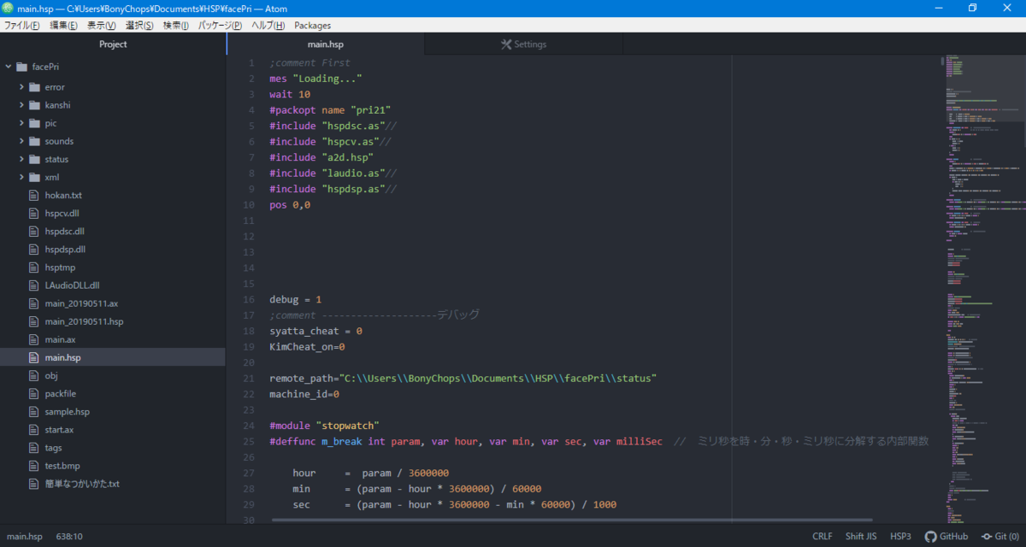This screenshot has height=547, width=1026.
Task: Click the error folder icon
Action: [35, 87]
